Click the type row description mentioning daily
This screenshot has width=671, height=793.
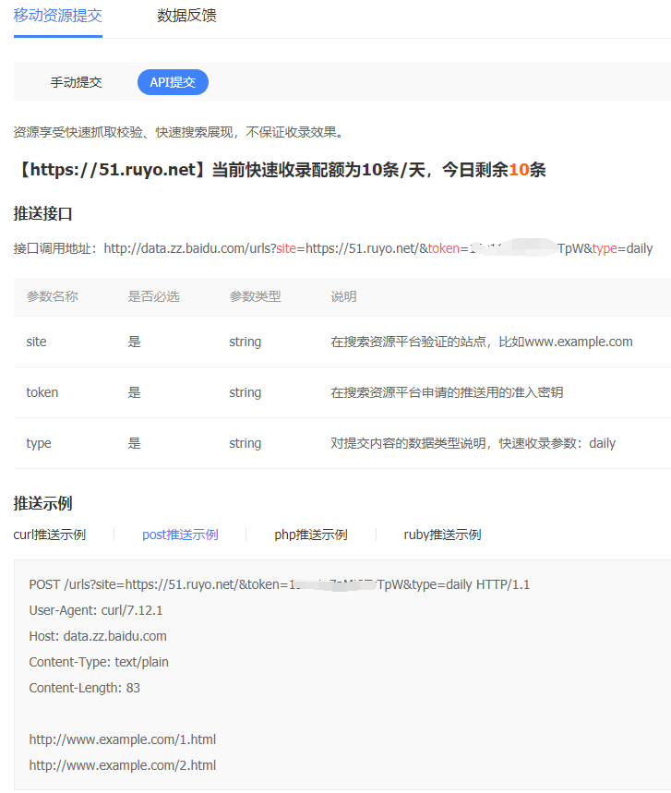coord(473,443)
